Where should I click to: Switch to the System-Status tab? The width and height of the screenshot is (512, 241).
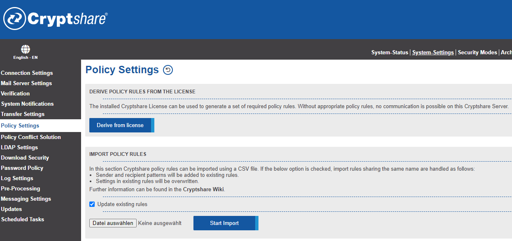click(x=390, y=52)
